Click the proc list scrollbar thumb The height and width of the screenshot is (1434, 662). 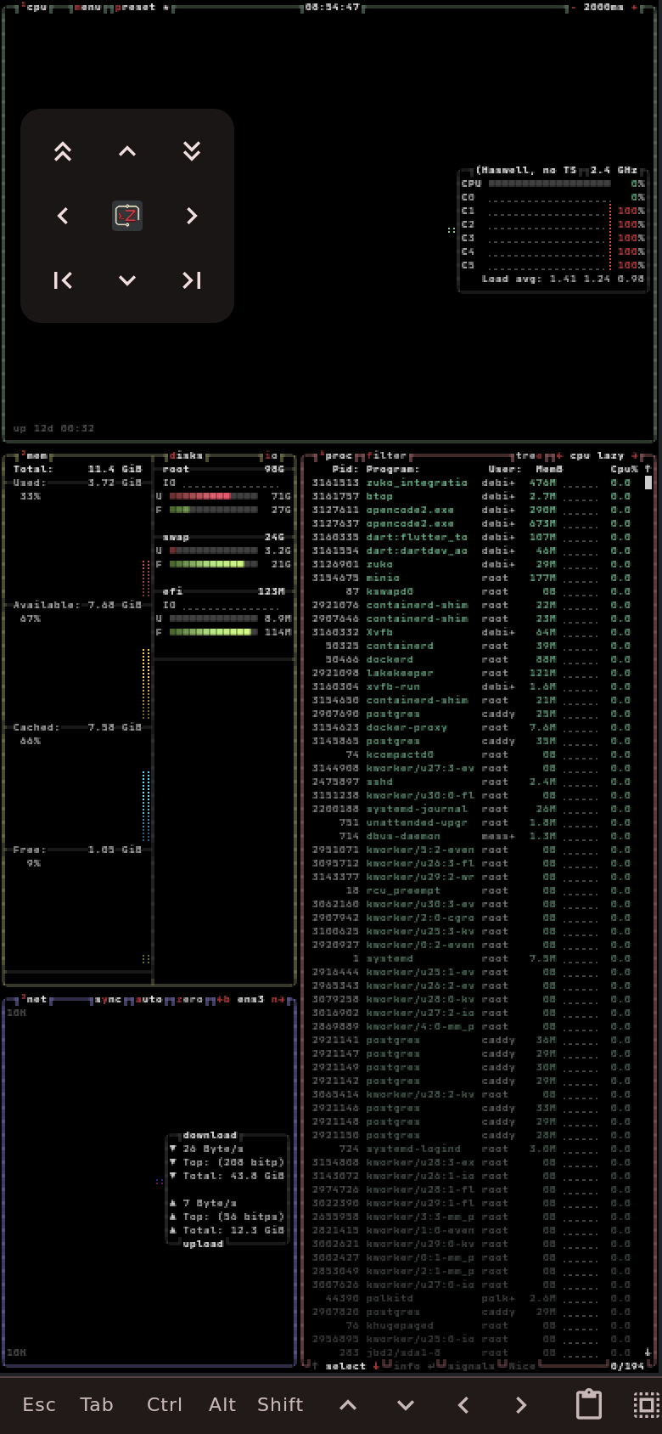[x=648, y=483]
